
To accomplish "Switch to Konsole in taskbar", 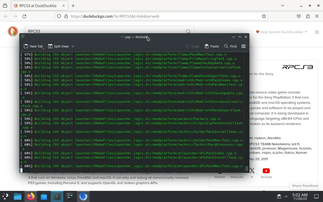I will click(x=57, y=196).
